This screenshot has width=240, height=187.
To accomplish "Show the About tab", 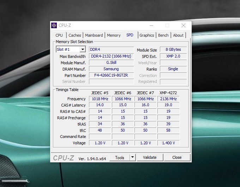I will tap(178, 35).
